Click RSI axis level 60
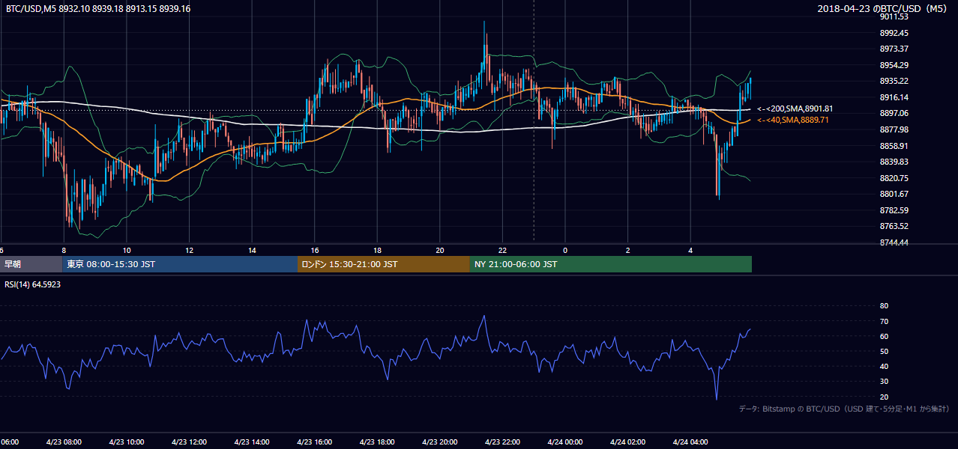Screen dimensions: 958x449 (884, 336)
